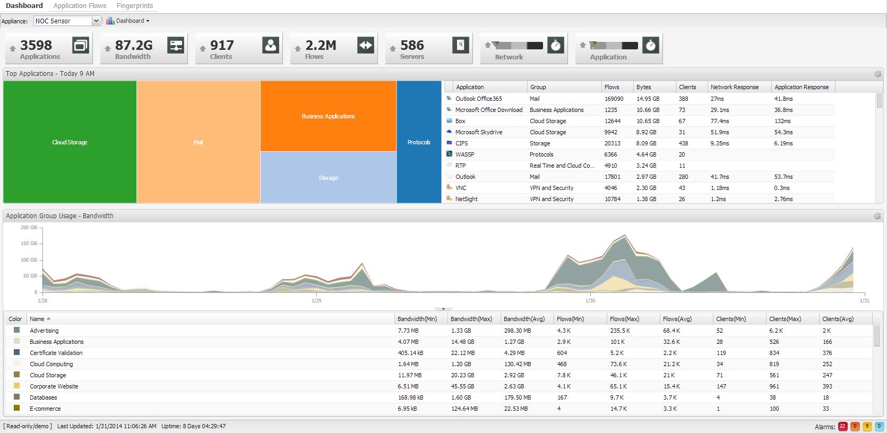Sort by the Name column header
This screenshot has width=887, height=433.
(x=37, y=319)
